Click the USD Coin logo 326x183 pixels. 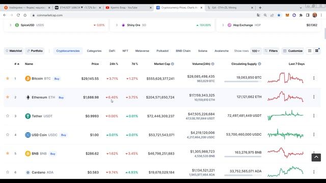coord(28,135)
